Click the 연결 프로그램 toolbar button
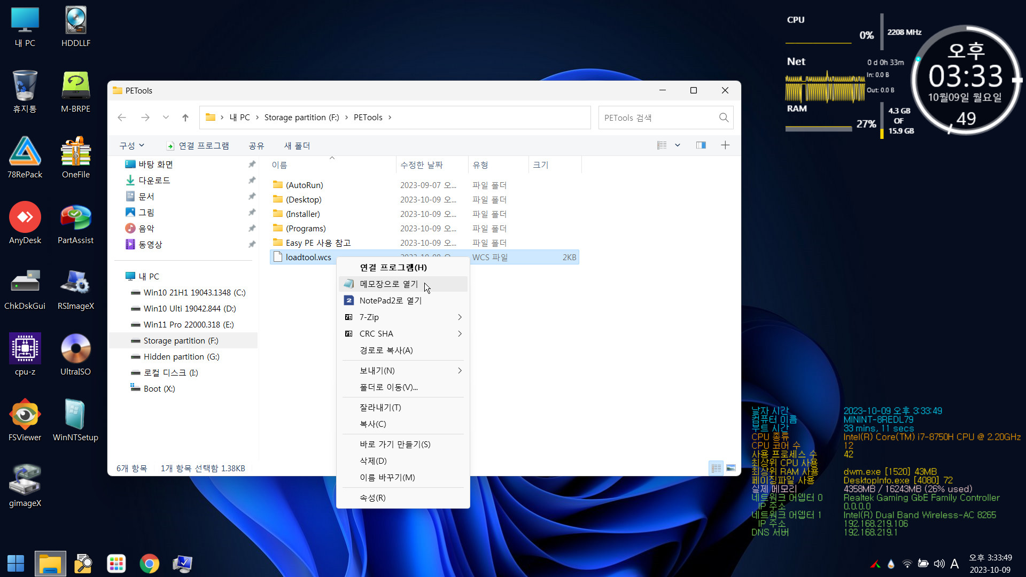1026x577 pixels. 197,145
